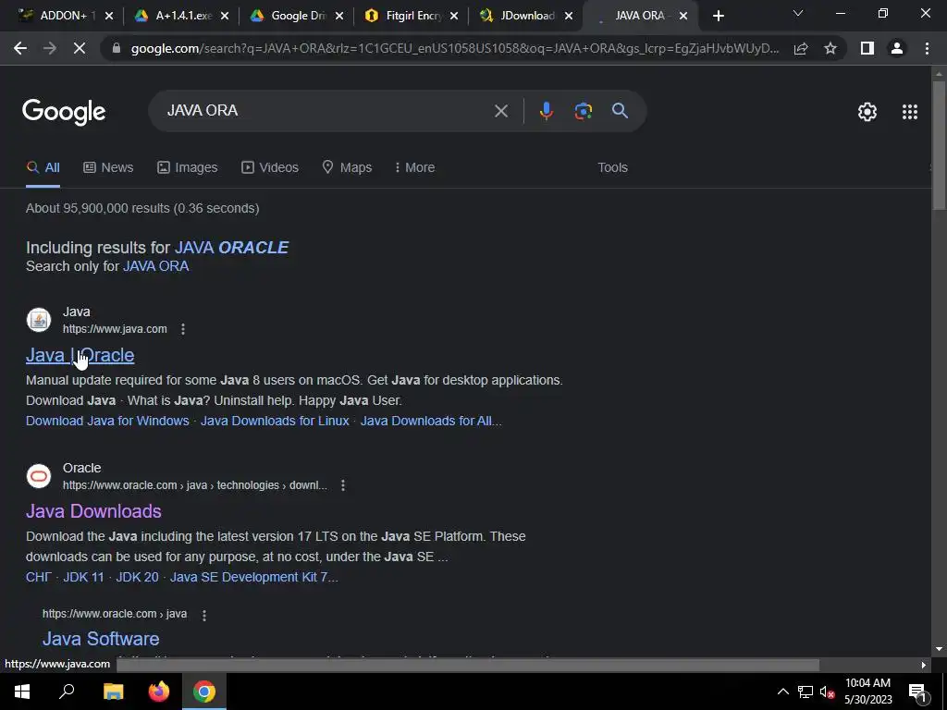Click the Google search input field
Image resolution: width=947 pixels, height=710 pixels.
pyautogui.click(x=326, y=111)
